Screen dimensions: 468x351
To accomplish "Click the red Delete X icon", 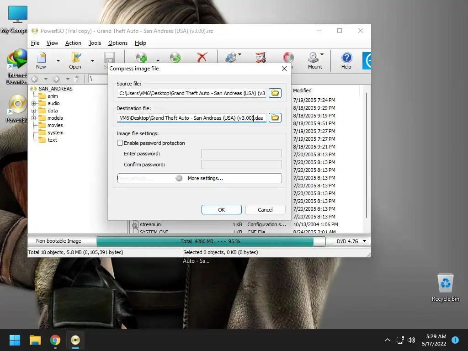I will click(202, 57).
